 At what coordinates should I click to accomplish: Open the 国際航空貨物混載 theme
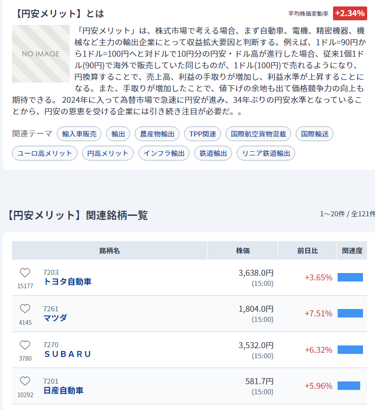point(258,134)
